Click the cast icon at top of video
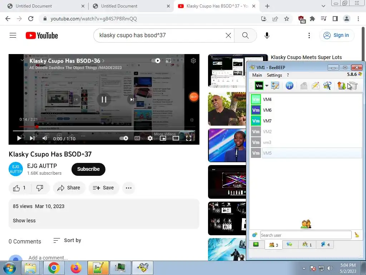Image resolution: width=366 pixels, height=275 pixels. [x=168, y=61]
